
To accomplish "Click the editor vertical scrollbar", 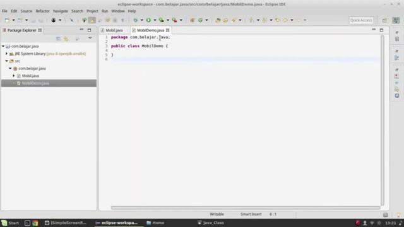I will tap(383, 120).
